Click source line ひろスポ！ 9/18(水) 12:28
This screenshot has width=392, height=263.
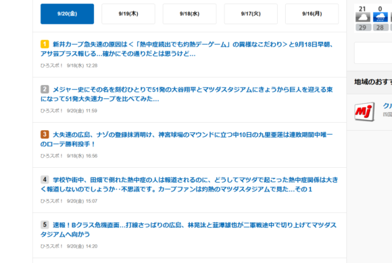coord(69,65)
